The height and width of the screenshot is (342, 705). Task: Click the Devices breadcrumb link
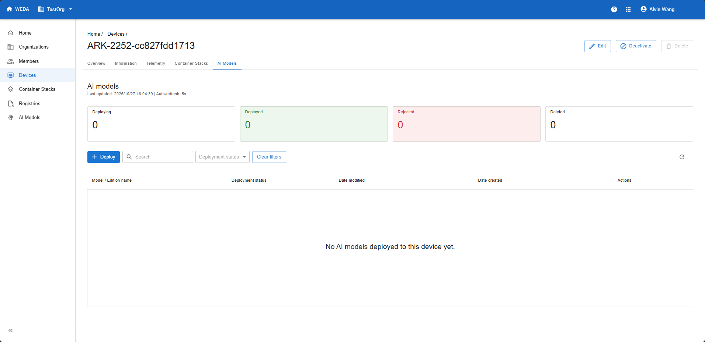tap(116, 34)
